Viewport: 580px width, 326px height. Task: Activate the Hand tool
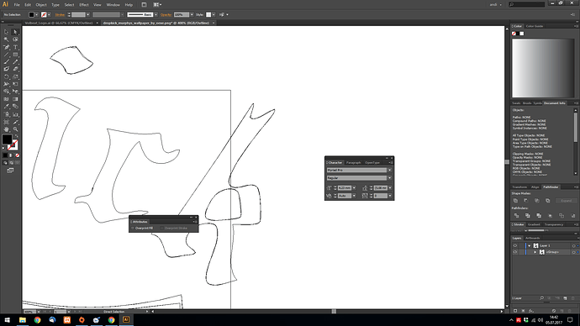pyautogui.click(x=6, y=129)
